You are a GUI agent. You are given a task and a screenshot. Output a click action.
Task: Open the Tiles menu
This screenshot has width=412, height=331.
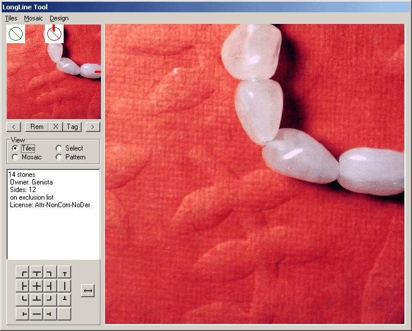click(11, 18)
